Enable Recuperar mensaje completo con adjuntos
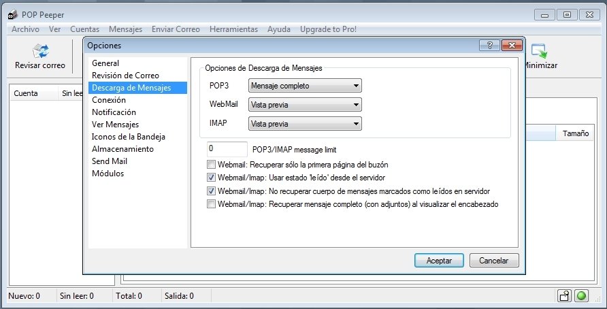Image resolution: width=607 pixels, height=309 pixels. point(212,204)
